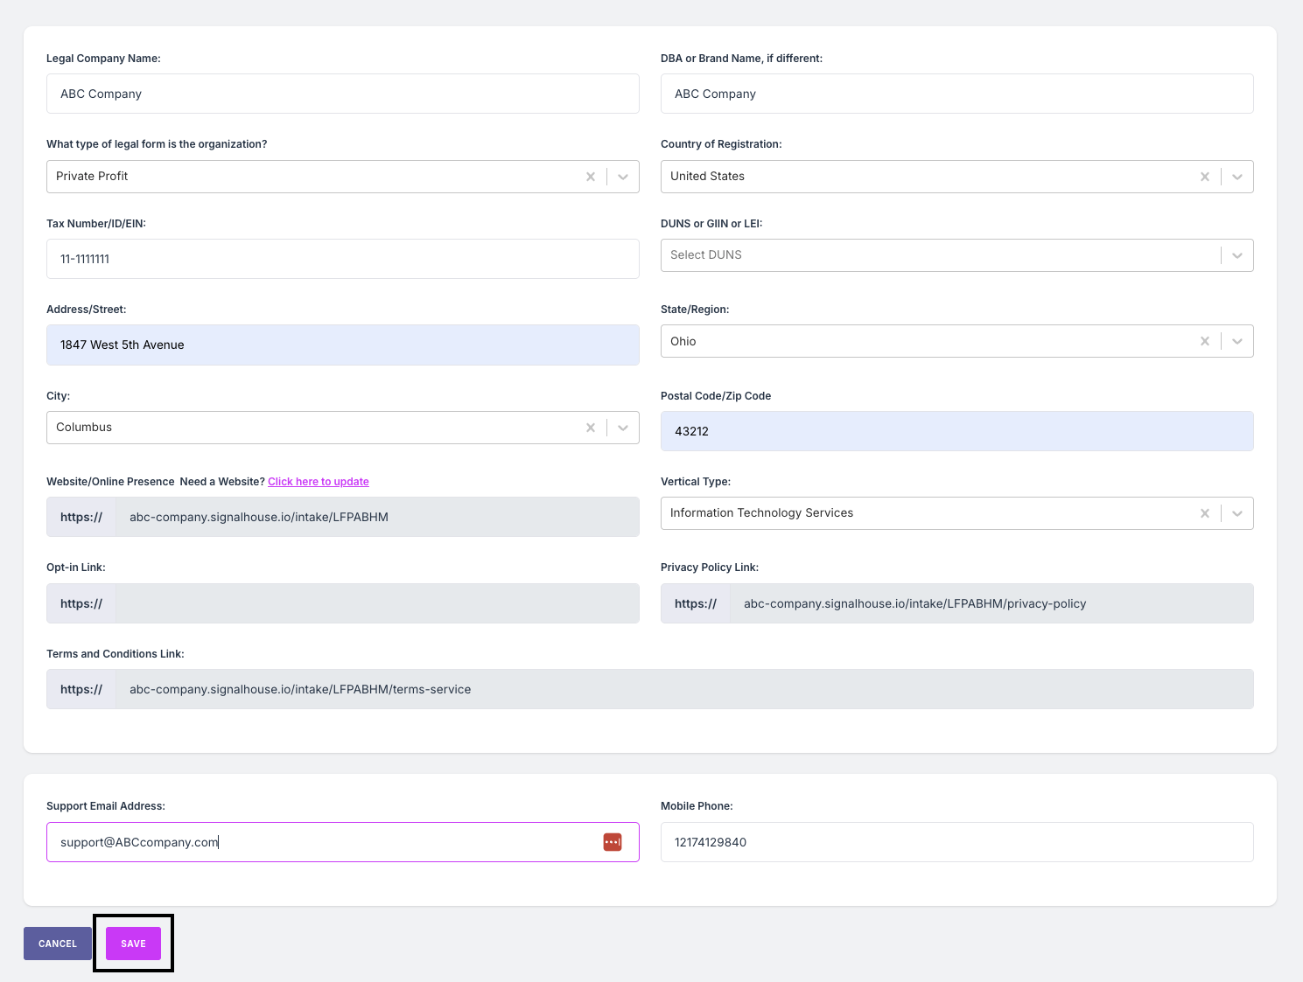Click the Postal Code/Zip Code field
The height and width of the screenshot is (982, 1303).
956,431
